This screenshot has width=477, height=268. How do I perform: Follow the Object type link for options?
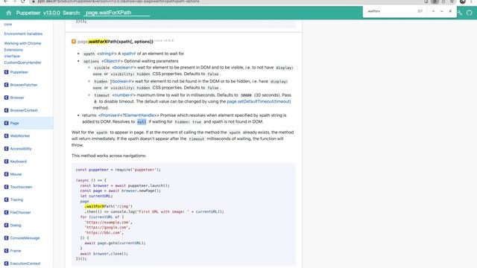click(112, 61)
